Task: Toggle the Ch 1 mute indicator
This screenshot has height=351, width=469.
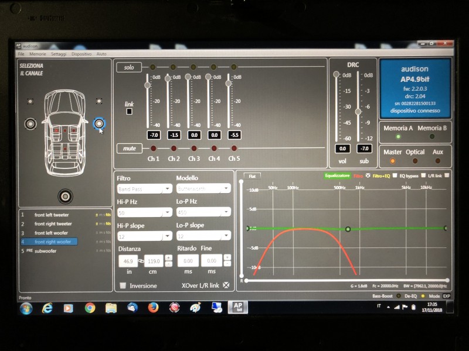Action: click(x=153, y=148)
